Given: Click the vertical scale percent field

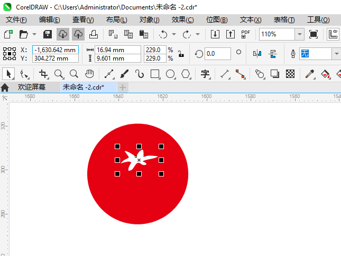Looking at the screenshot, I should (x=155, y=58).
